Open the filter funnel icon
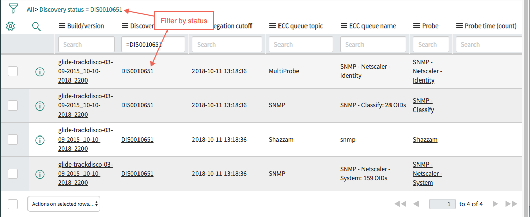The width and height of the screenshot is (530, 217). click(x=13, y=8)
